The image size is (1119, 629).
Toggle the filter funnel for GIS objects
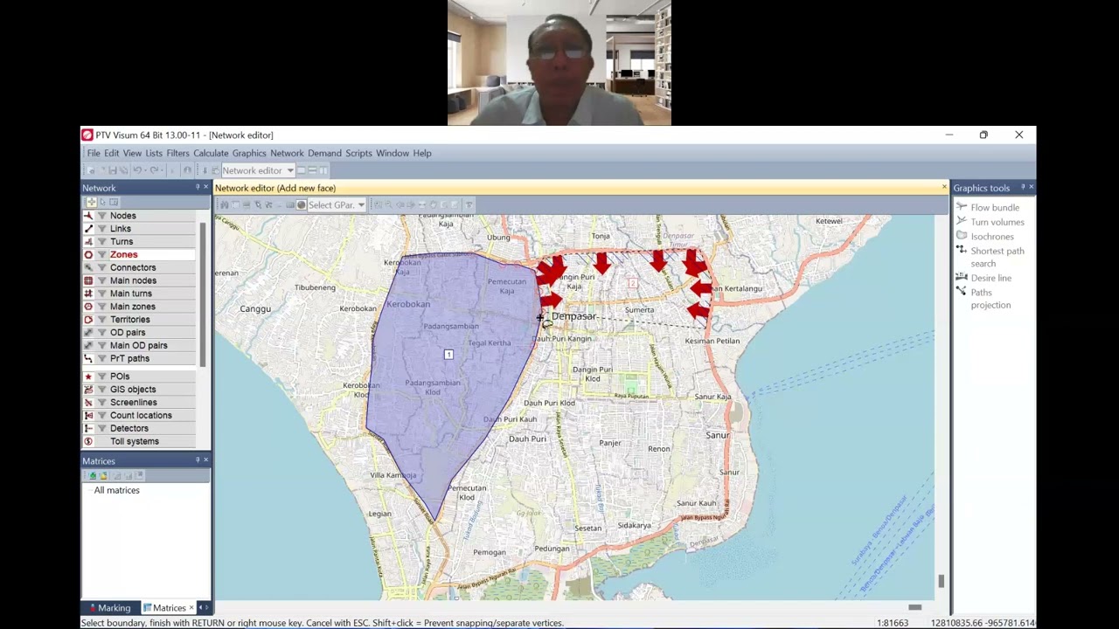102,390
